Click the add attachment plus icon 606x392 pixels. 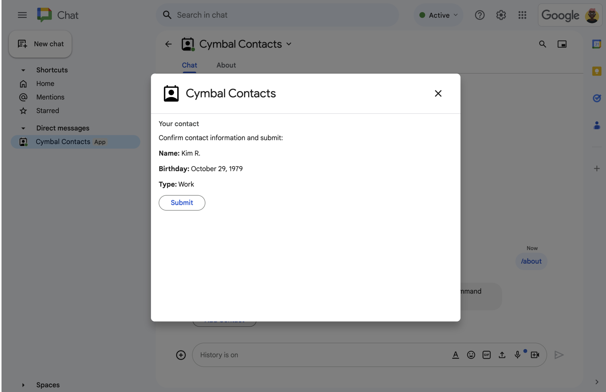pyautogui.click(x=181, y=355)
